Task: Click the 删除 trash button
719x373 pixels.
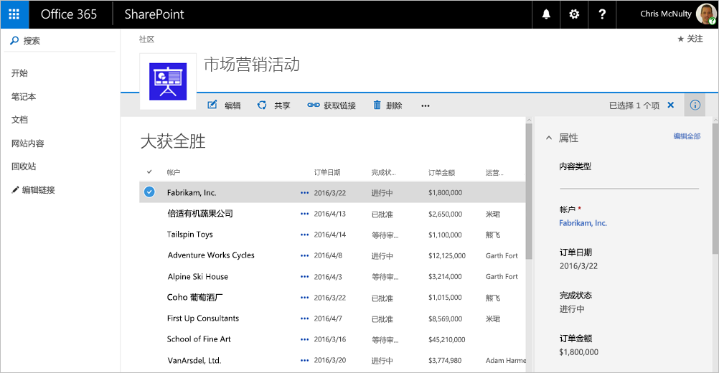Action: click(387, 105)
